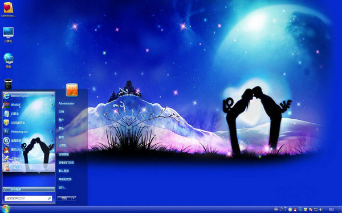Expand Internet Explorer jump list arrow
Screen dimensions: 342x213
click(x=52, y=95)
